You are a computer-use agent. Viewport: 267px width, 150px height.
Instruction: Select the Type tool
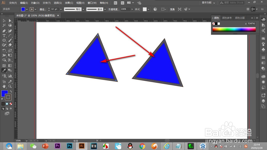[4, 35]
